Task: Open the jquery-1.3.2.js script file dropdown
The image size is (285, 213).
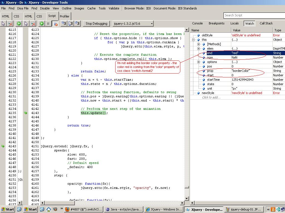Action: tap(151, 24)
